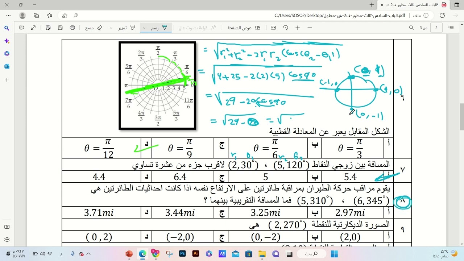Close the PDF tab

(x=382, y=5)
